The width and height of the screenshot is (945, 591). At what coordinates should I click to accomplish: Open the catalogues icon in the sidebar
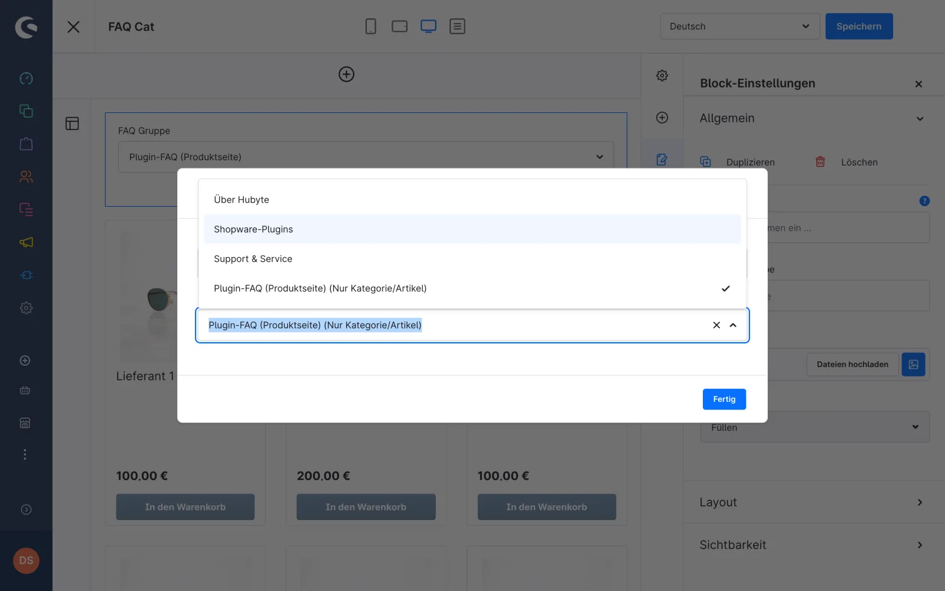tap(26, 111)
